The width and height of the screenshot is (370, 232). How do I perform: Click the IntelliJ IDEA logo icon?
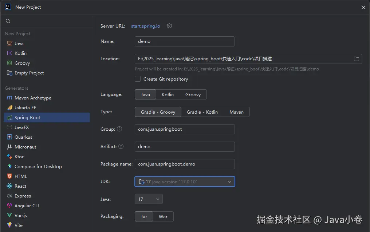8,7
